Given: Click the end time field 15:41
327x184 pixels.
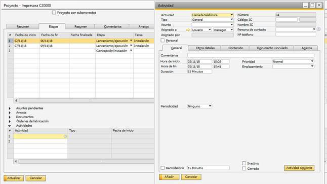Looking at the screenshot, I should 221,66.
